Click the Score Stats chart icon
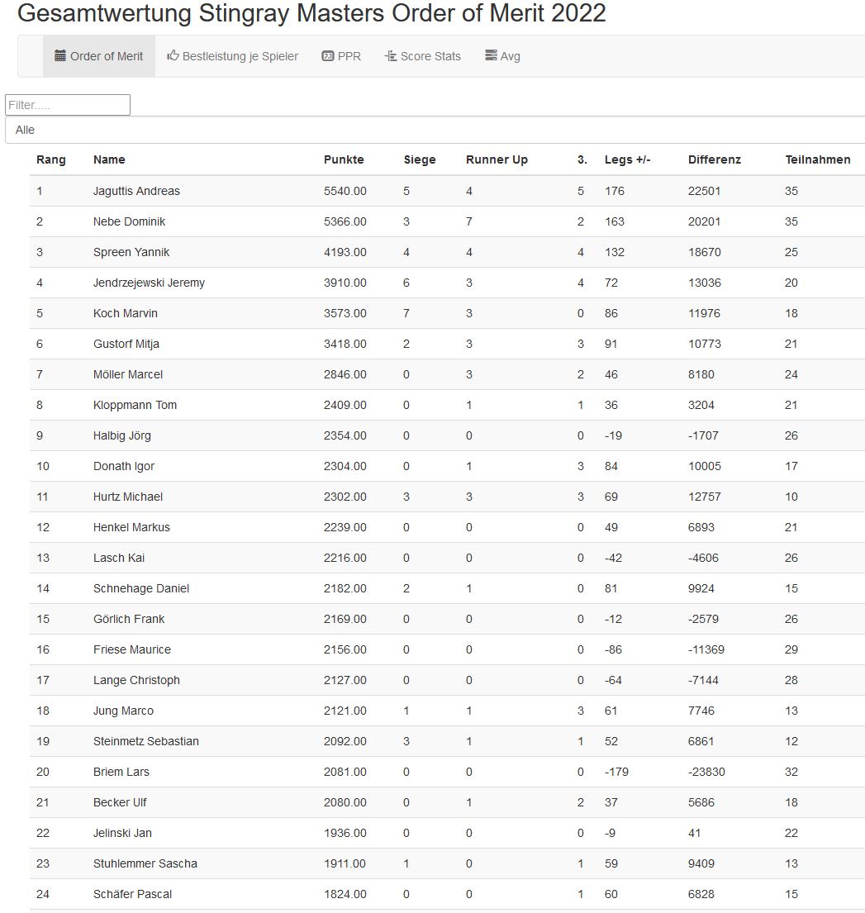Screen dimensions: 865x913 click(x=391, y=56)
